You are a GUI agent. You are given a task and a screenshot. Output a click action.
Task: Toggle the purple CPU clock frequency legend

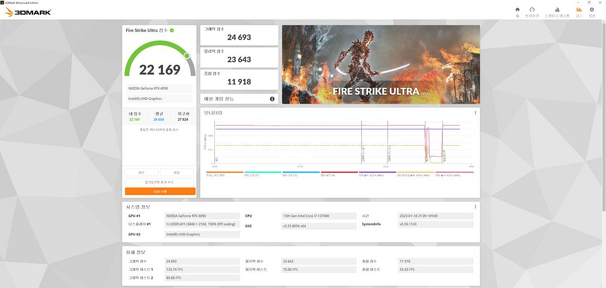pyautogui.click(x=377, y=174)
